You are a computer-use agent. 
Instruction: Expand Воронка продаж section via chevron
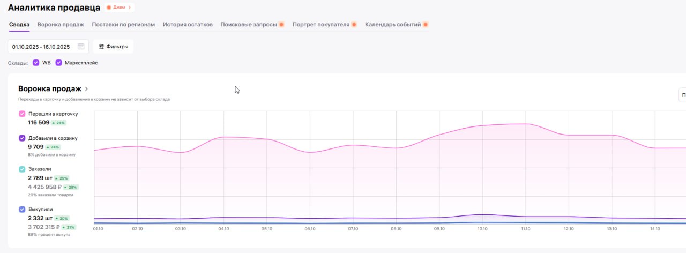coord(86,89)
